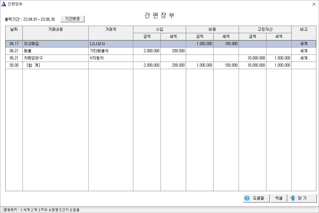Click the 1,000,000 expense amount in 외상매입 row
The height and width of the screenshot is (213, 319).
point(200,44)
